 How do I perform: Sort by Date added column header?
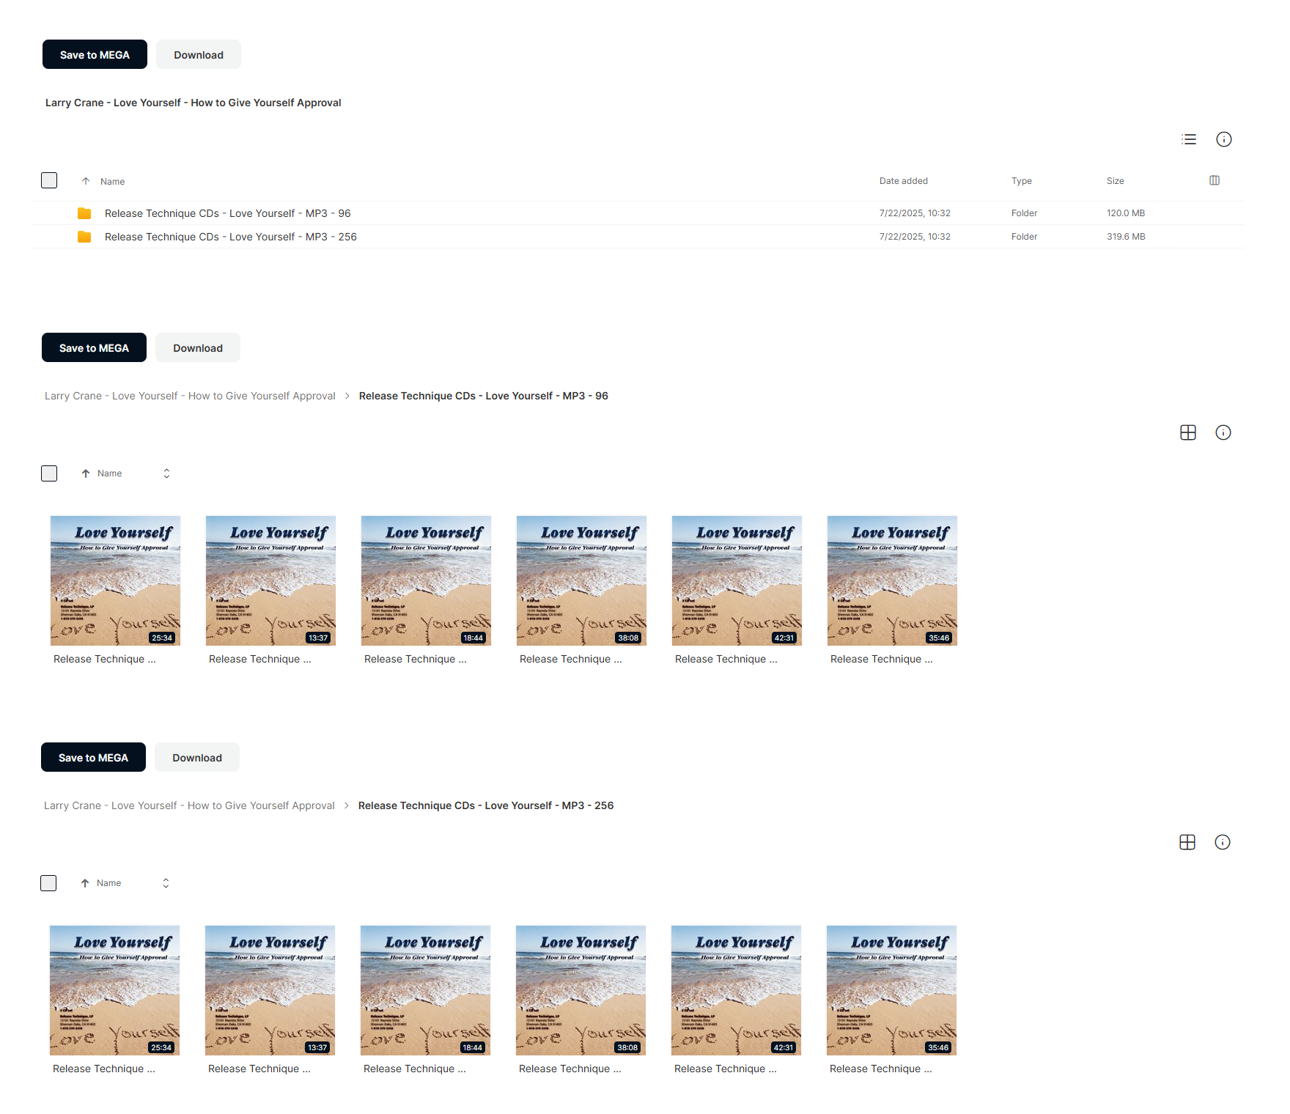904,181
